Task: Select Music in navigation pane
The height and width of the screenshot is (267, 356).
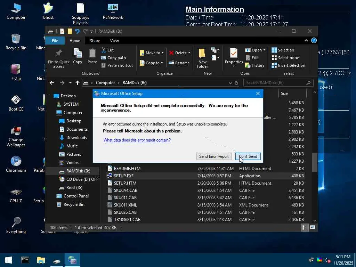Action: click(x=72, y=146)
